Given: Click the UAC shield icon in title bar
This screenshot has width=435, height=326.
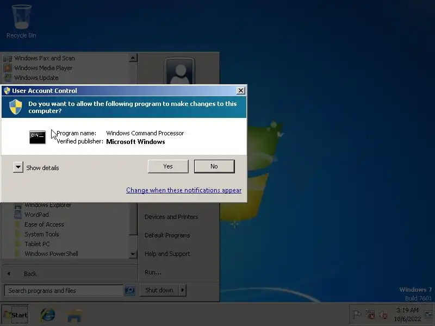Looking at the screenshot, I should point(7,91).
